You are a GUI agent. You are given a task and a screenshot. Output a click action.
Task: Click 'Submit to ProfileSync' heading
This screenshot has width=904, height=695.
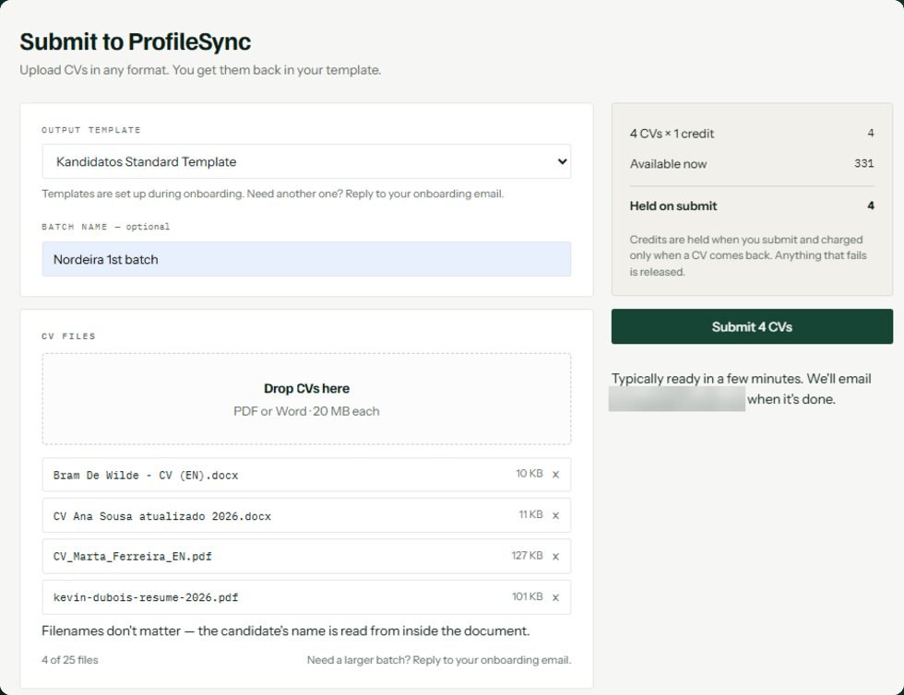pos(136,42)
